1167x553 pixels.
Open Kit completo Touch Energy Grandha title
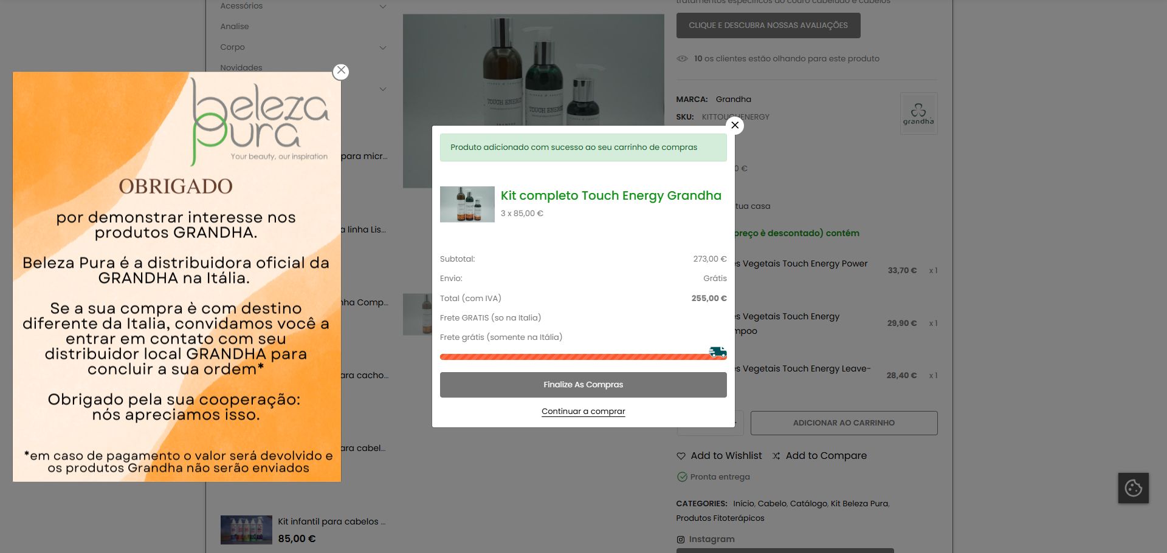(611, 195)
